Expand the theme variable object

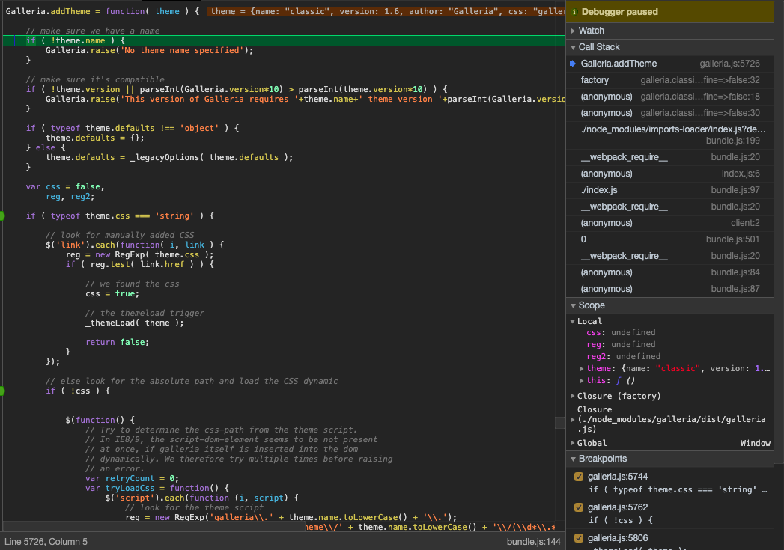point(581,369)
